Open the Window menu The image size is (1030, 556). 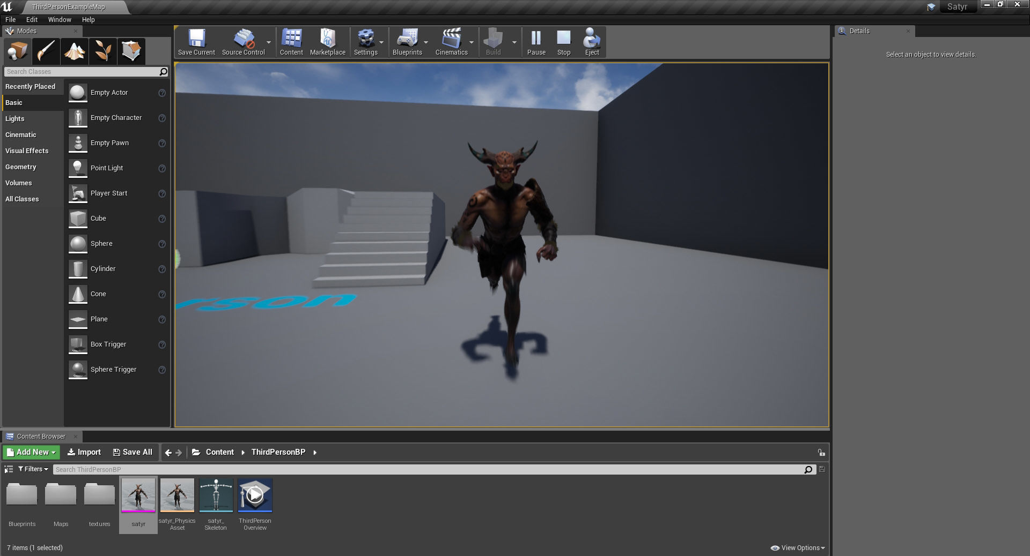coord(60,19)
